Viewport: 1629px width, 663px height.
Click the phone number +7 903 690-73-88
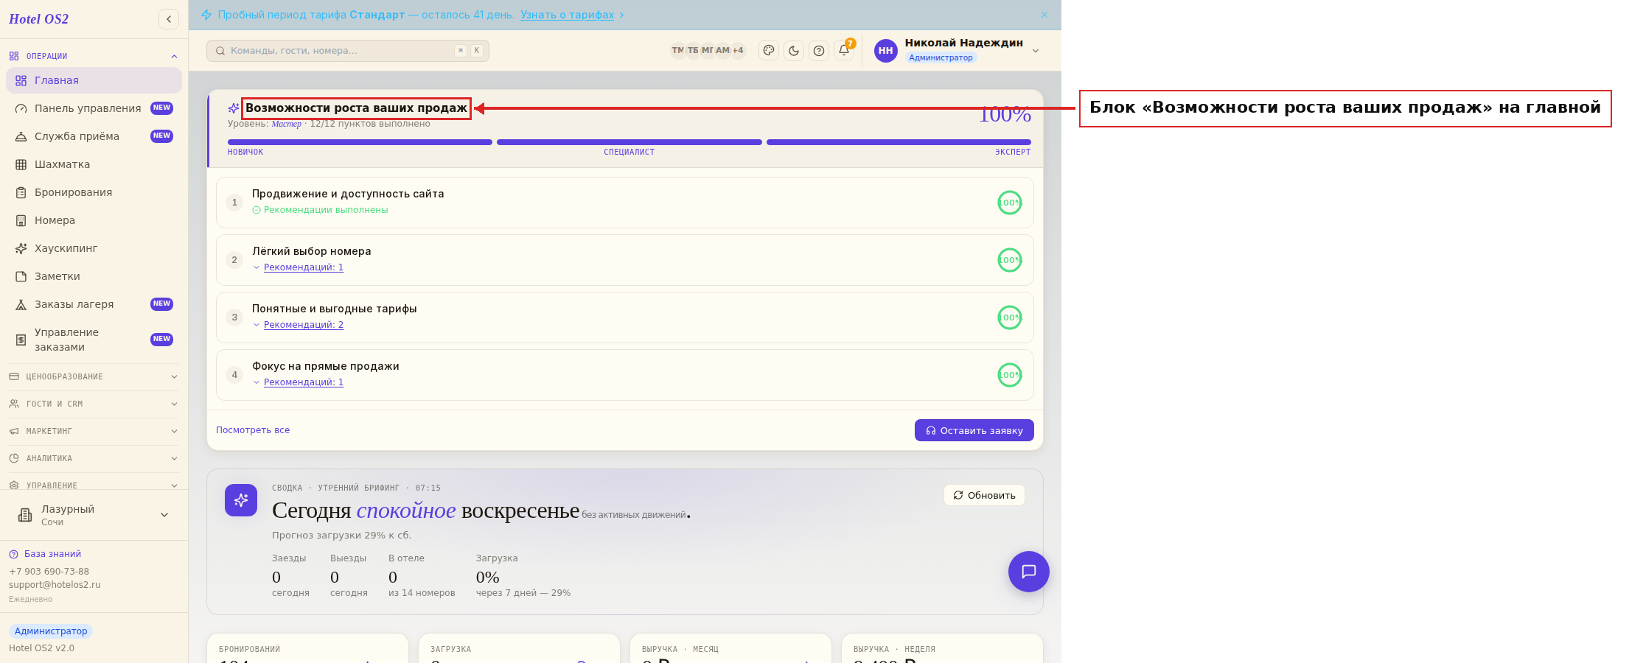[x=49, y=572]
